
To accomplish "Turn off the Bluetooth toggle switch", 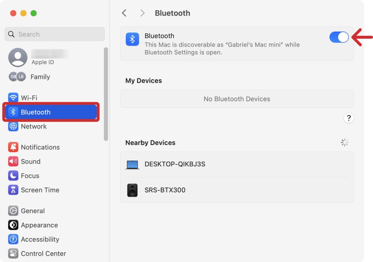I will click(x=339, y=37).
